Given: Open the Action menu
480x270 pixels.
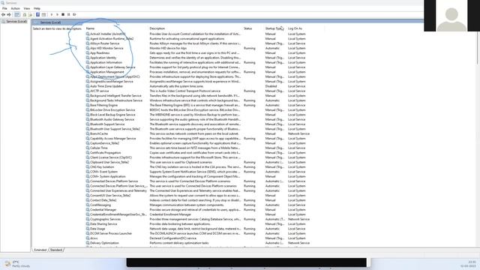Looking at the screenshot, I should tap(15, 8).
